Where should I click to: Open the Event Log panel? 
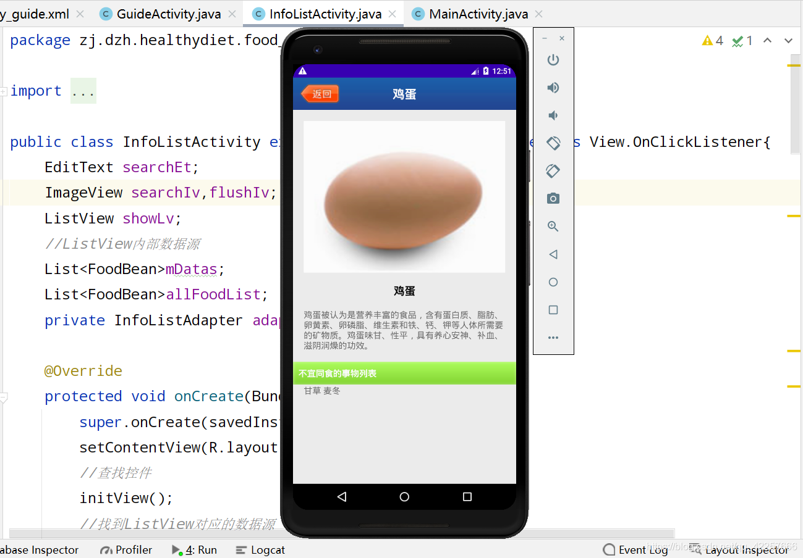tap(635, 549)
